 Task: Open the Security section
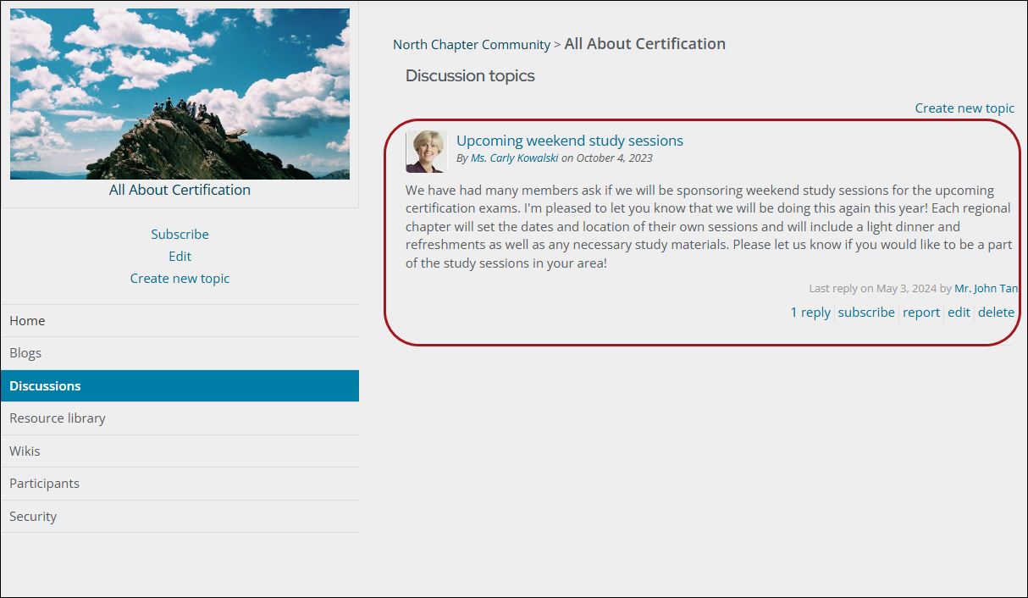click(x=180, y=517)
